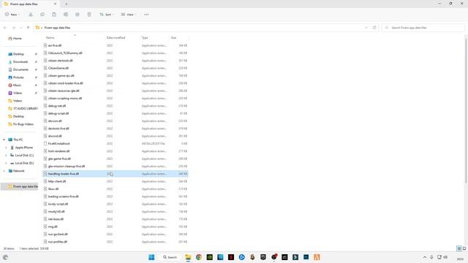This screenshot has height=263, width=468.
Task: Go forward with the forward arrow
Action: coord(14,28)
